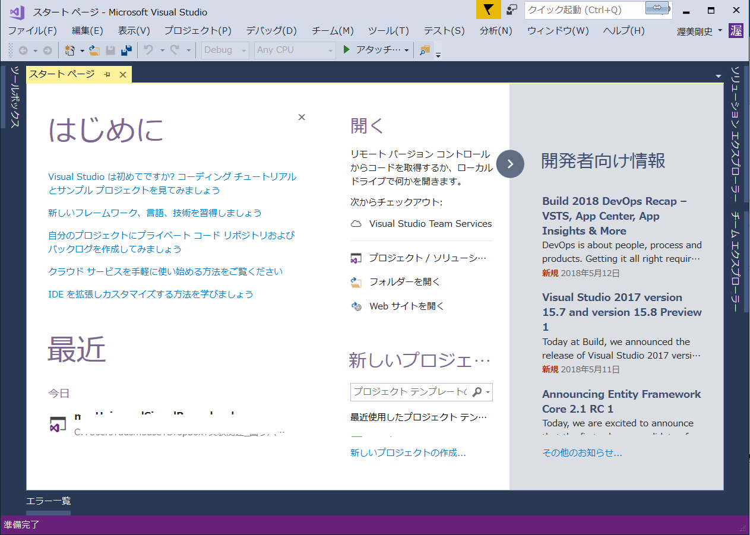Open the 新しいフレームワーク、言語、技術を習得しましょう link
The image size is (750, 535).
pos(155,213)
